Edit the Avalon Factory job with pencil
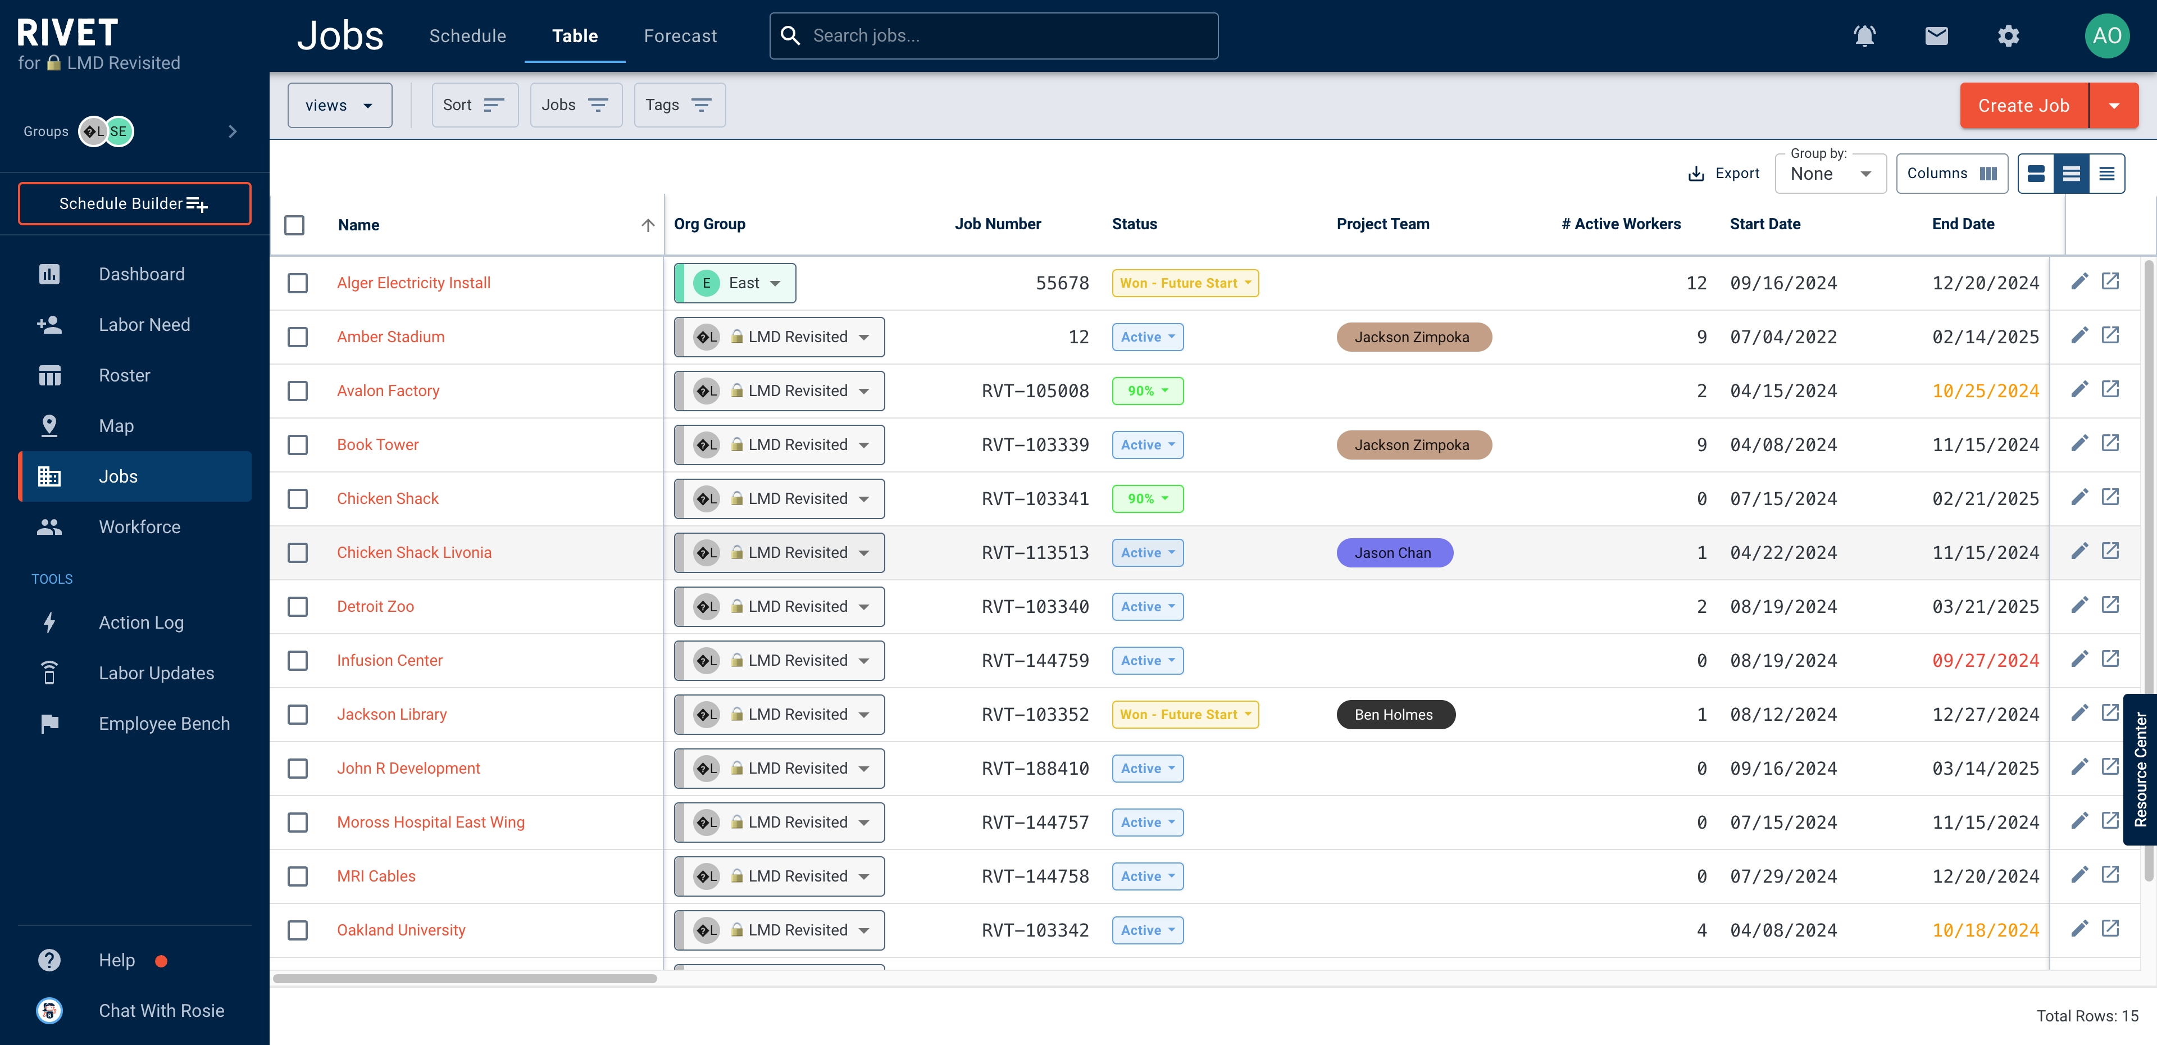The height and width of the screenshot is (1045, 2157). (x=2079, y=389)
